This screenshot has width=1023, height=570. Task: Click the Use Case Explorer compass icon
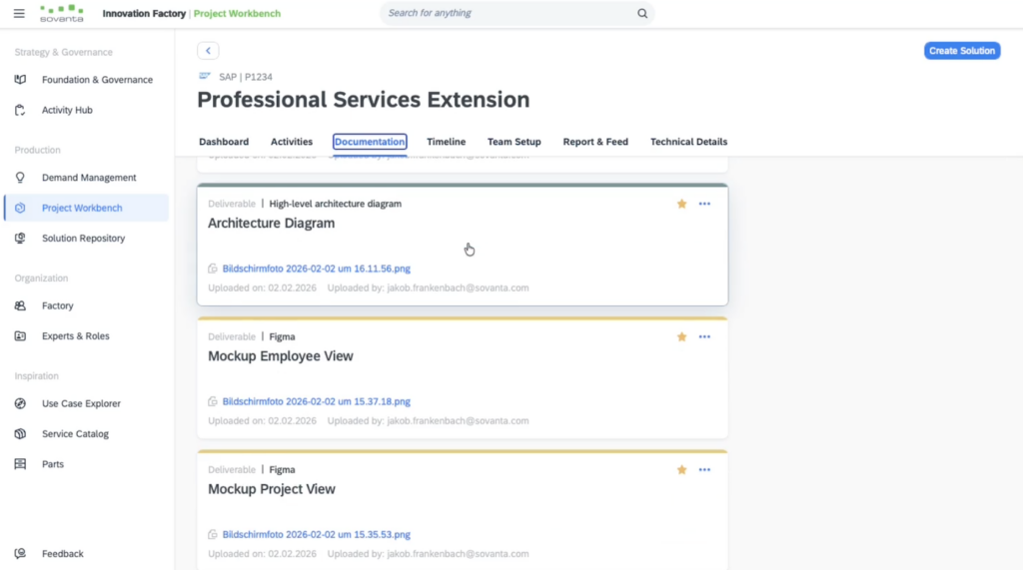tap(20, 404)
